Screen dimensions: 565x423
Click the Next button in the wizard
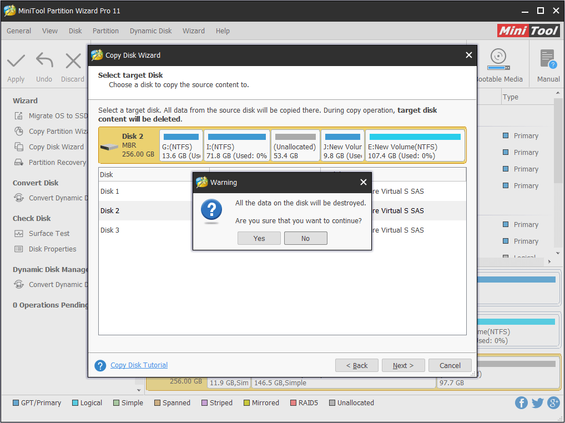coord(403,365)
